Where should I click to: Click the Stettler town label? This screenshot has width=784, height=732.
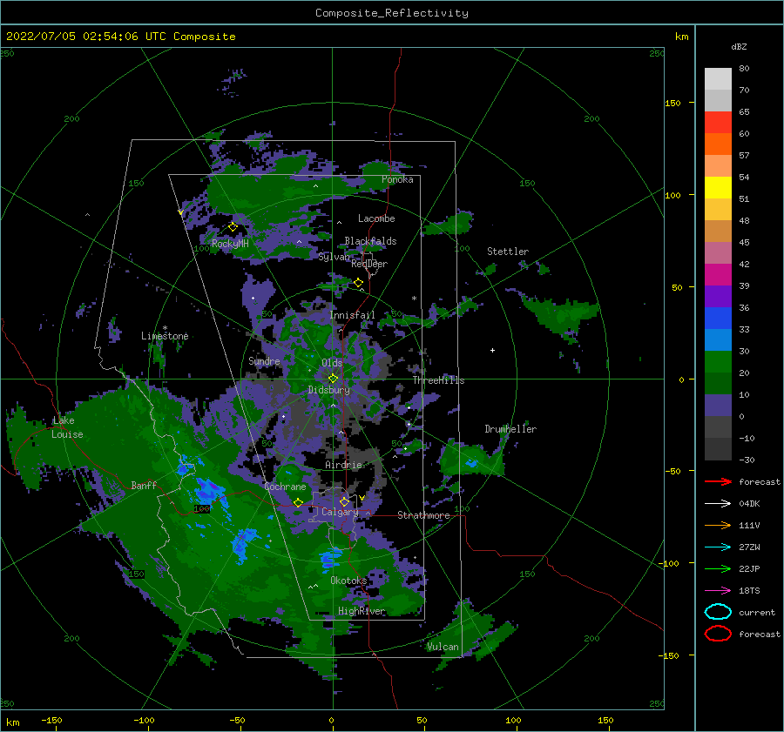[x=508, y=252]
